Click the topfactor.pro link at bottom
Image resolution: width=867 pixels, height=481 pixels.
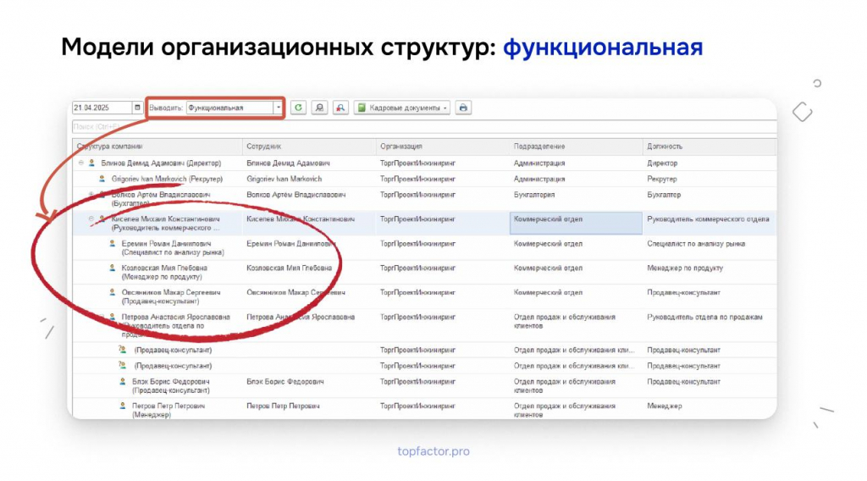(433, 451)
